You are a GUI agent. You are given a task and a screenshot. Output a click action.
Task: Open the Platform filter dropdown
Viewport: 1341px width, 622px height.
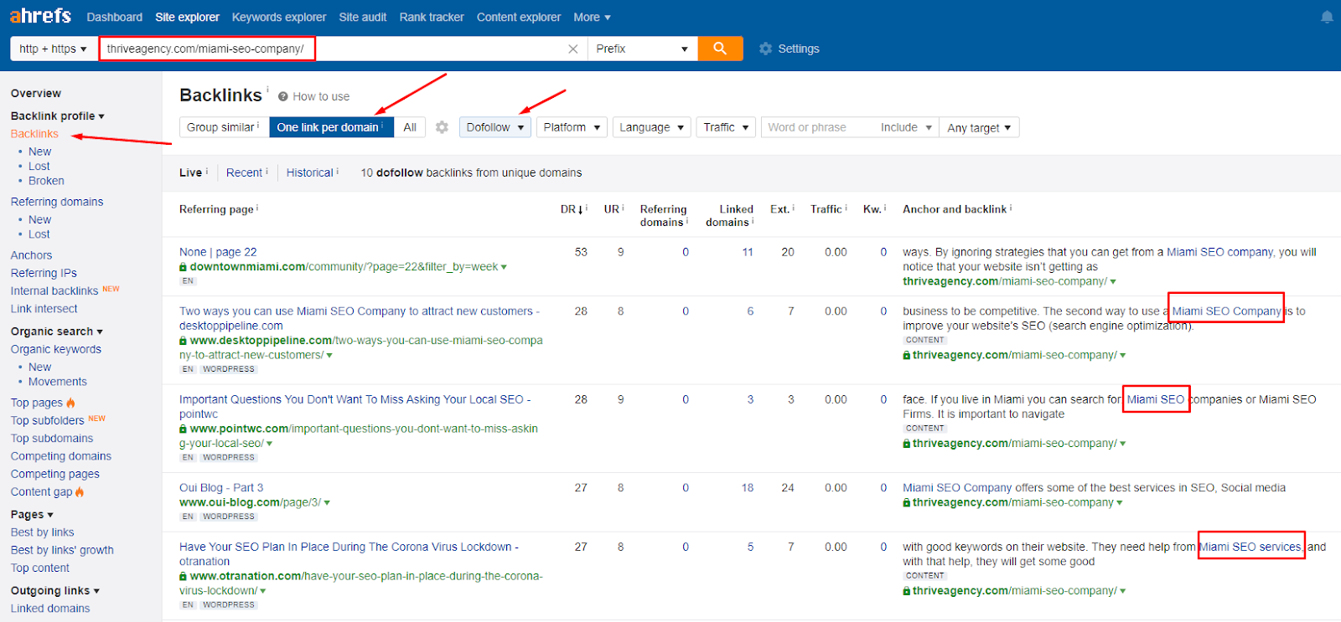click(x=572, y=127)
